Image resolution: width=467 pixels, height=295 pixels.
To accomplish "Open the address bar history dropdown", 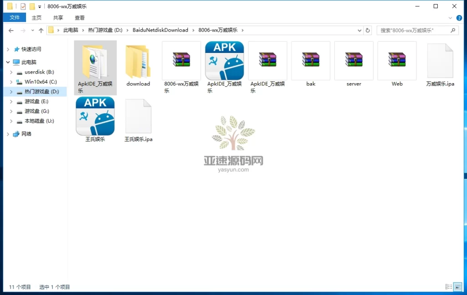I will click(x=359, y=30).
